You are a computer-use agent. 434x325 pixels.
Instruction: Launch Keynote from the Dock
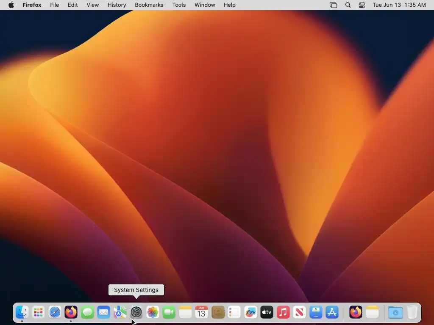[x=316, y=312]
